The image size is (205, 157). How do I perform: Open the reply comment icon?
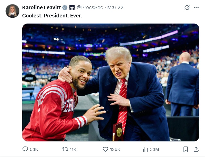tap(25, 149)
